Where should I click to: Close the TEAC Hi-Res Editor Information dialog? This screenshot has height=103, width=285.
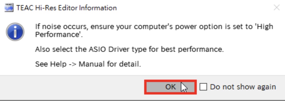(276, 8)
